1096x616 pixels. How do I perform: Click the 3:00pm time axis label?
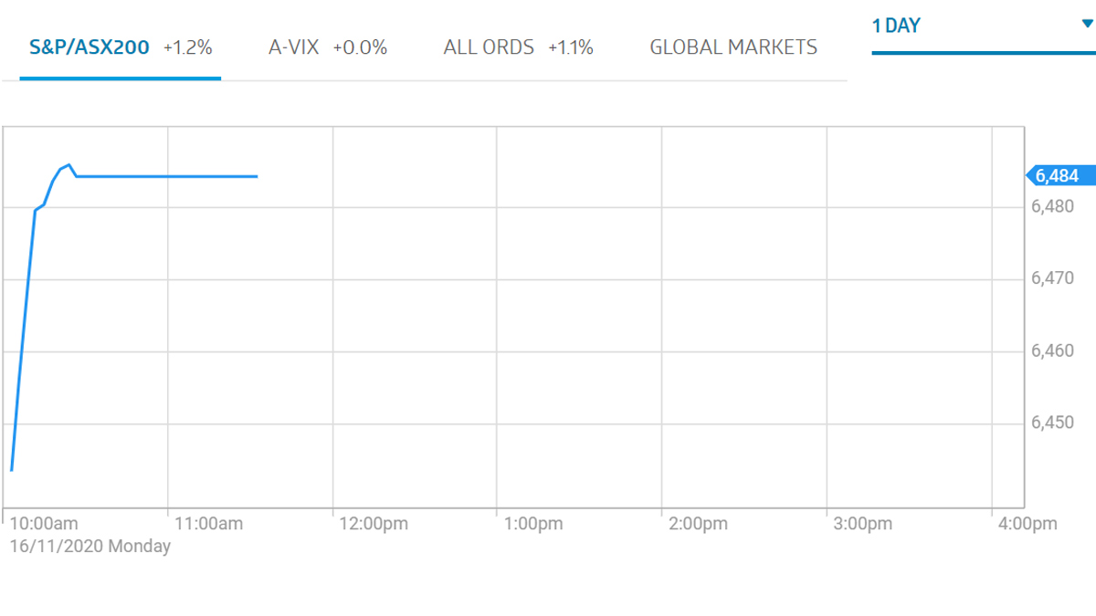pyautogui.click(x=863, y=524)
